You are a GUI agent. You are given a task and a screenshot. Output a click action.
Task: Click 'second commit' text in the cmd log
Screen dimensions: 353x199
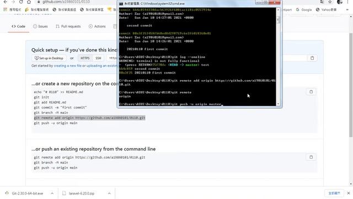coord(140,25)
